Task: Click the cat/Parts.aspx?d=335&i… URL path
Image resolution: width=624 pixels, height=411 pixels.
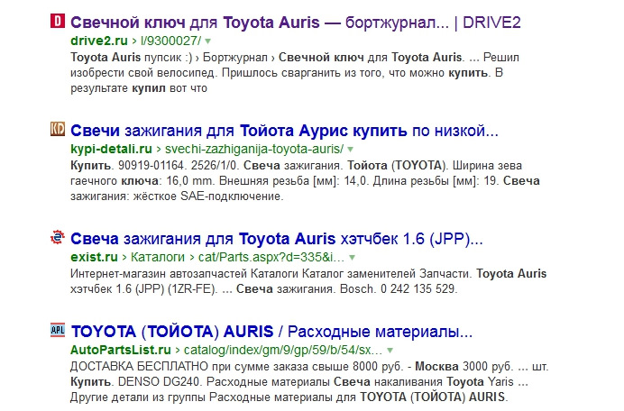Action: tap(271, 257)
